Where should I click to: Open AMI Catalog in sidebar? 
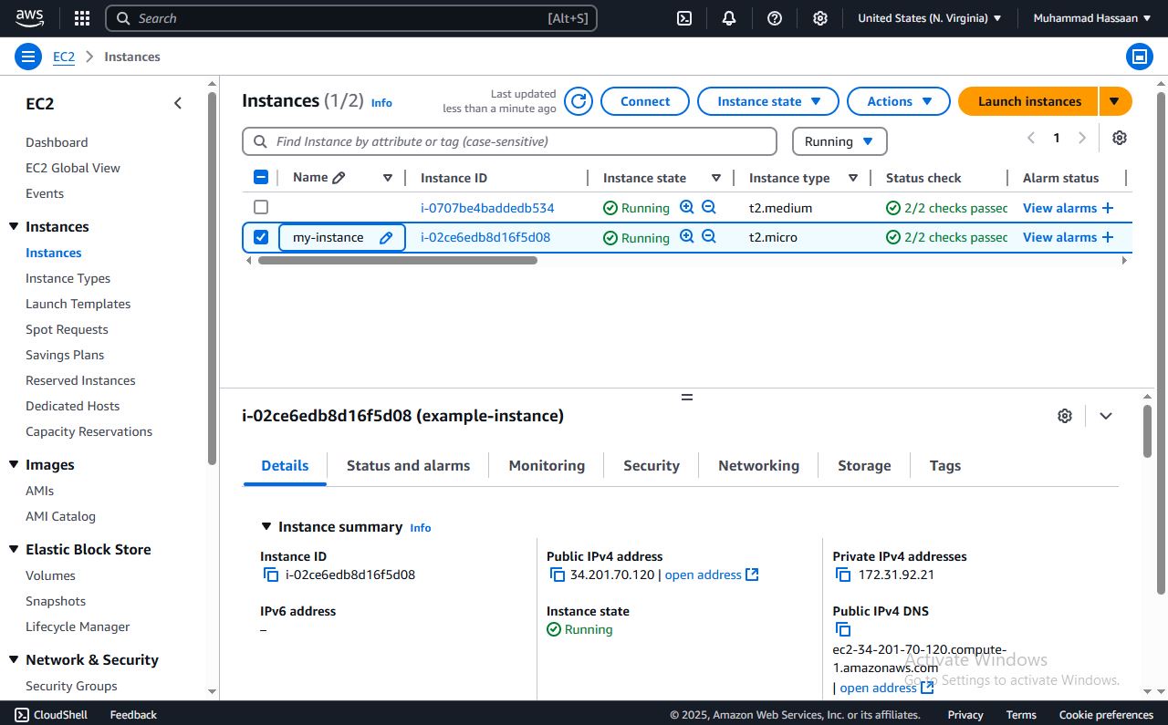[60, 516]
